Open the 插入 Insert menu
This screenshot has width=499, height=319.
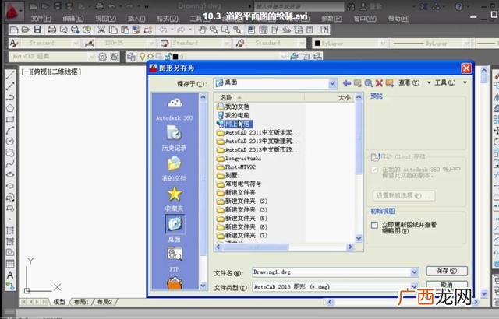click(136, 19)
